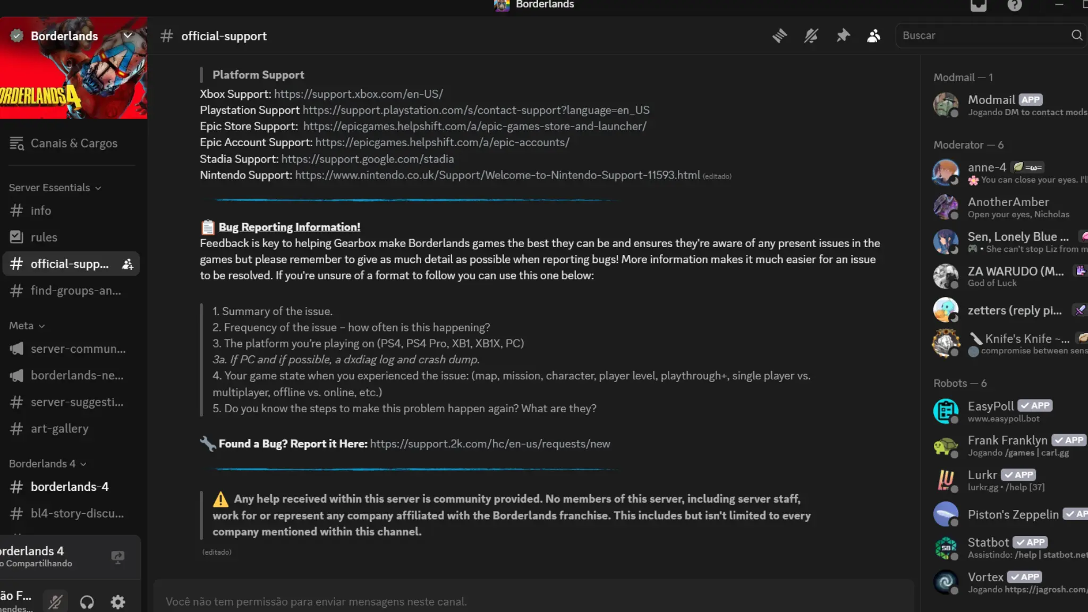The image size is (1088, 612).
Task: Open pinned messages pin icon
Action: click(x=843, y=36)
